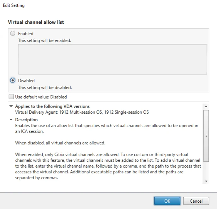Collapse the Applies to VDA versions triangle

[11, 106]
